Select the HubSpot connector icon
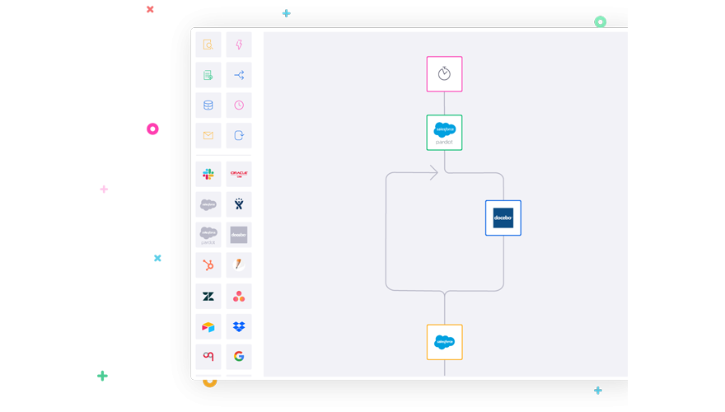725x412 pixels. [208, 265]
